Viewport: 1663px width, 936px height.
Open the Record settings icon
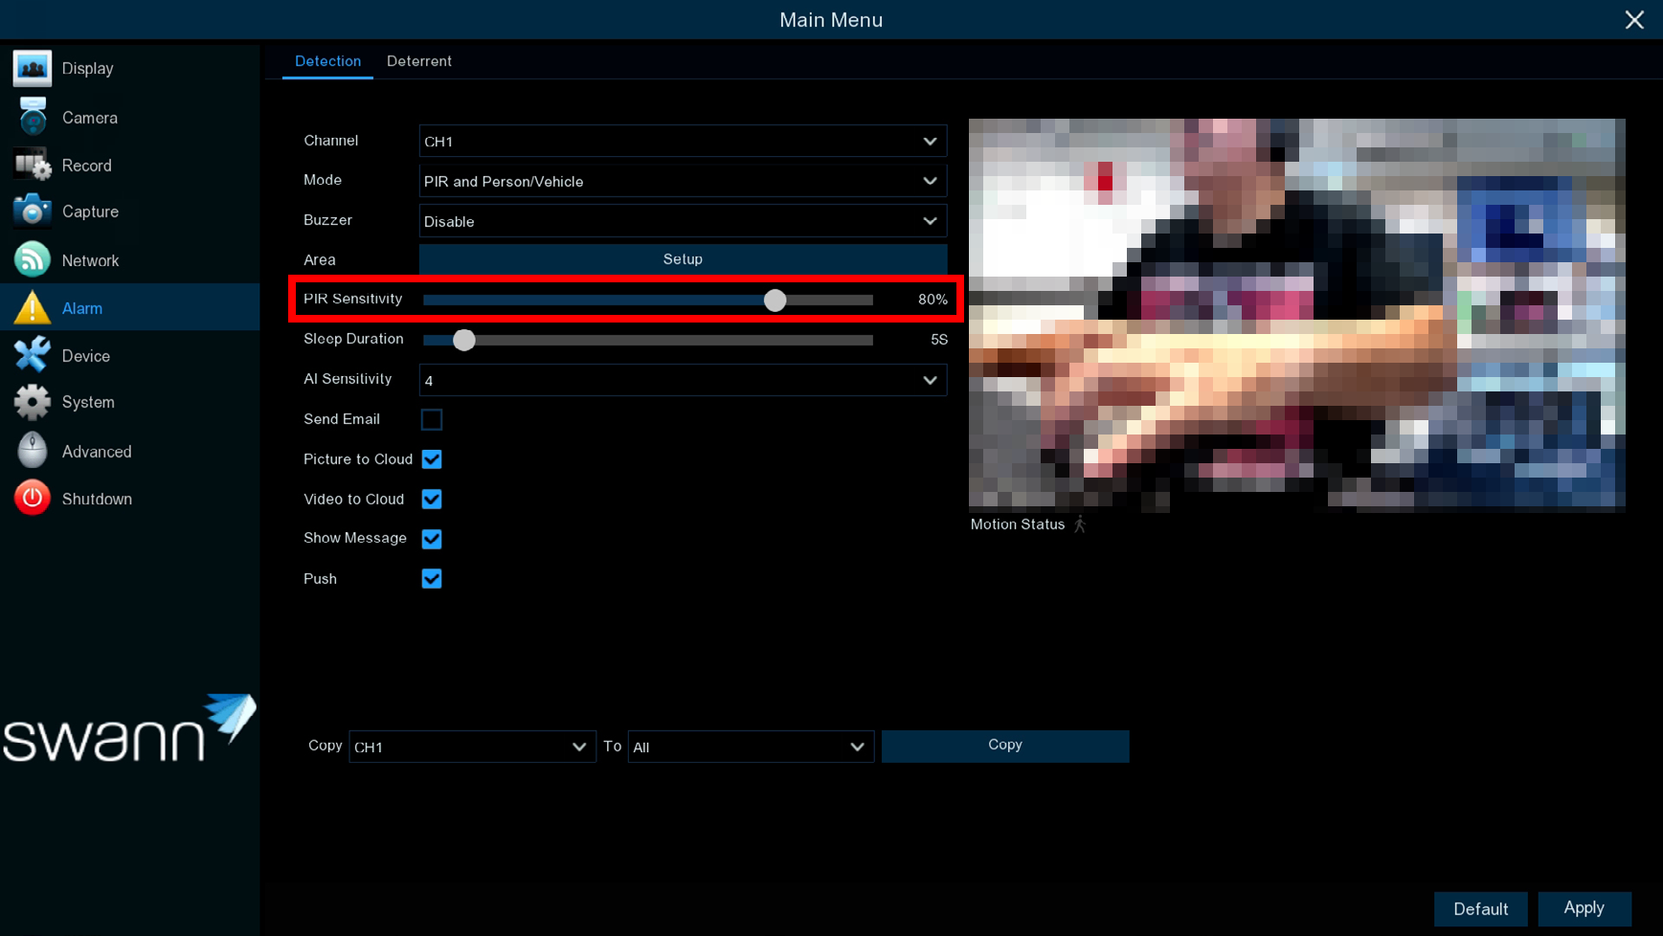33,166
